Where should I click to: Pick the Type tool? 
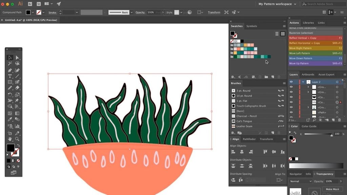10,76
